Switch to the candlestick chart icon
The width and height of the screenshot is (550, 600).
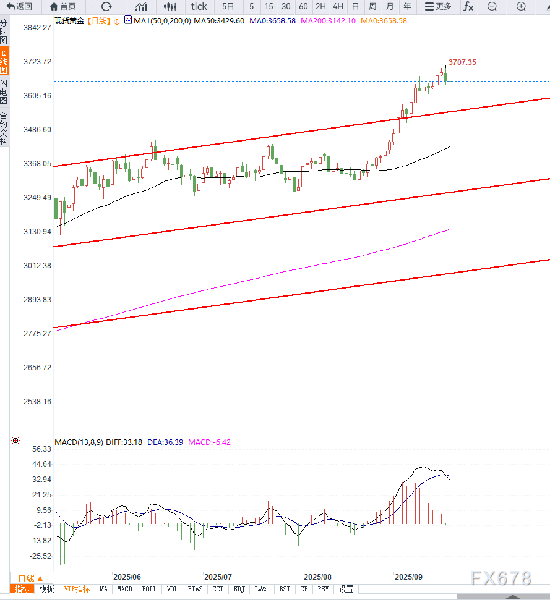170,7
